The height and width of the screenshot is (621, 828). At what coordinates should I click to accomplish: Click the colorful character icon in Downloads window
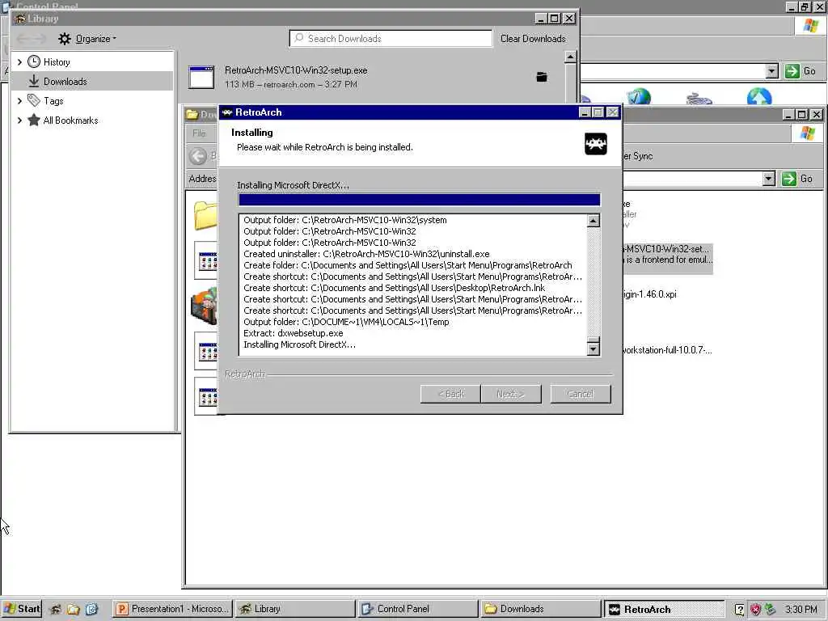click(205, 306)
